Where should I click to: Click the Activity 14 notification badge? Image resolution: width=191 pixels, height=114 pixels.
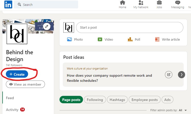pyautogui.click(x=22, y=109)
